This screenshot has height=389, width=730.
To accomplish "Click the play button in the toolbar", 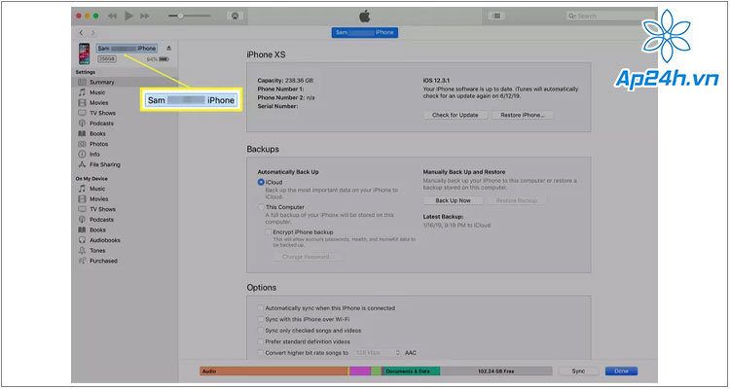I will pos(128,16).
